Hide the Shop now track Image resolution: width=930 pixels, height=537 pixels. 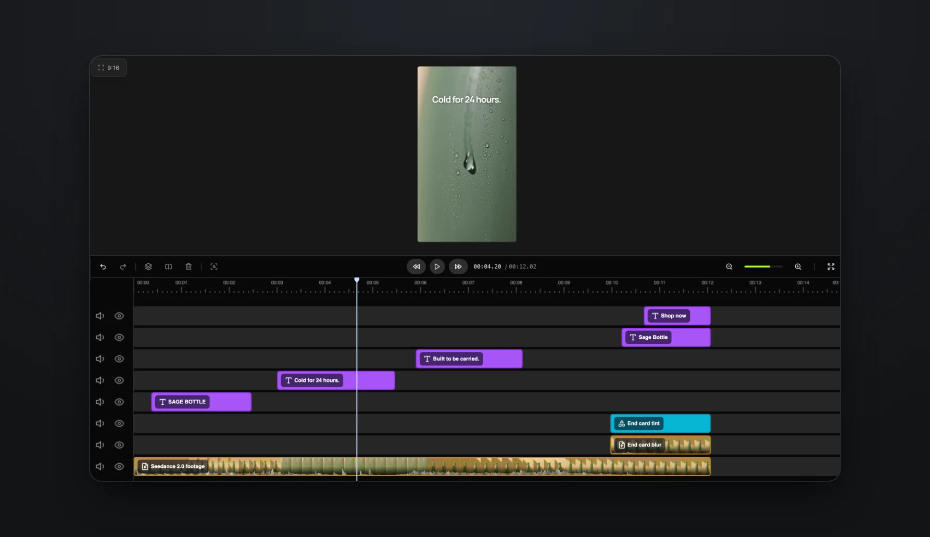pyautogui.click(x=119, y=316)
